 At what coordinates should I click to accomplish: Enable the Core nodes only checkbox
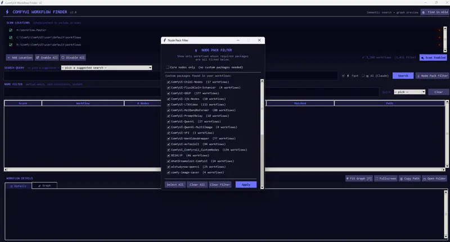click(x=168, y=67)
